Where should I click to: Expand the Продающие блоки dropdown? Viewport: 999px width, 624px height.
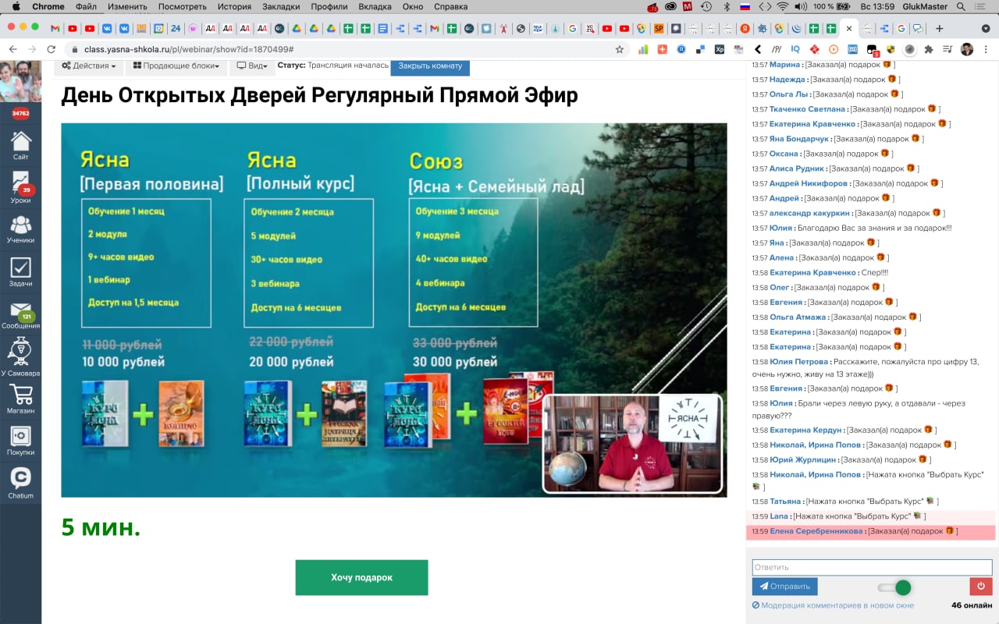176,66
